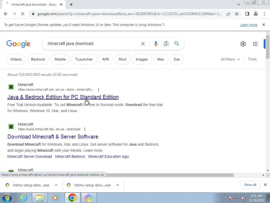Image resolution: width=270 pixels, height=203 pixels.
Task: Filter results by Bedrock chip
Action: click(38, 59)
